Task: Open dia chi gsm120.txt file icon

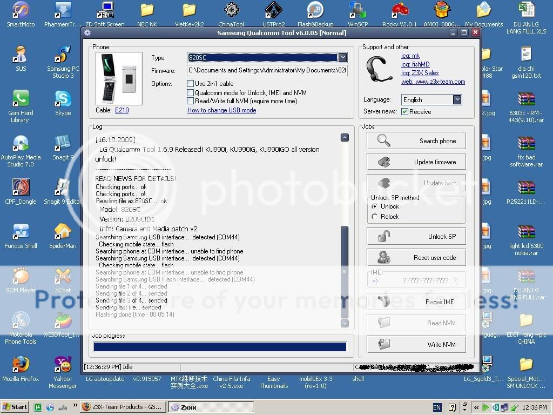Action: 526,62
